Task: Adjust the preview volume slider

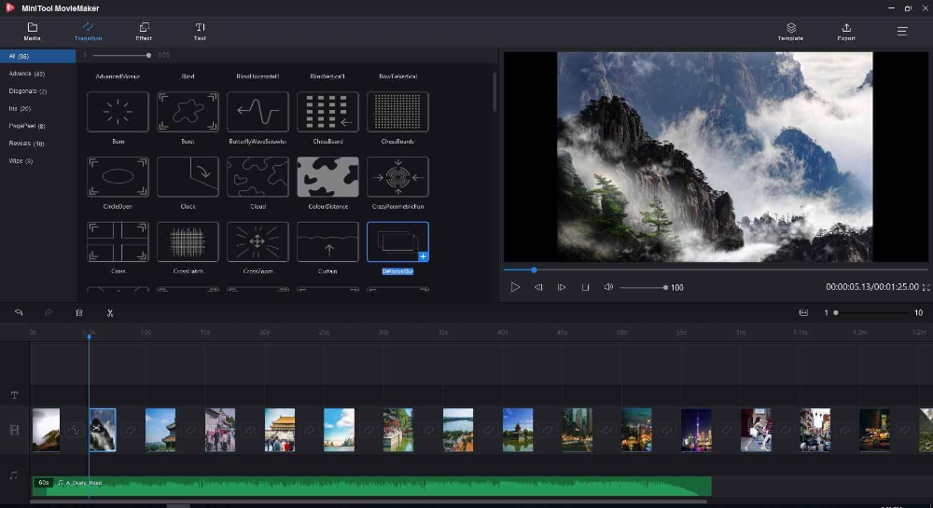Action: tap(644, 288)
